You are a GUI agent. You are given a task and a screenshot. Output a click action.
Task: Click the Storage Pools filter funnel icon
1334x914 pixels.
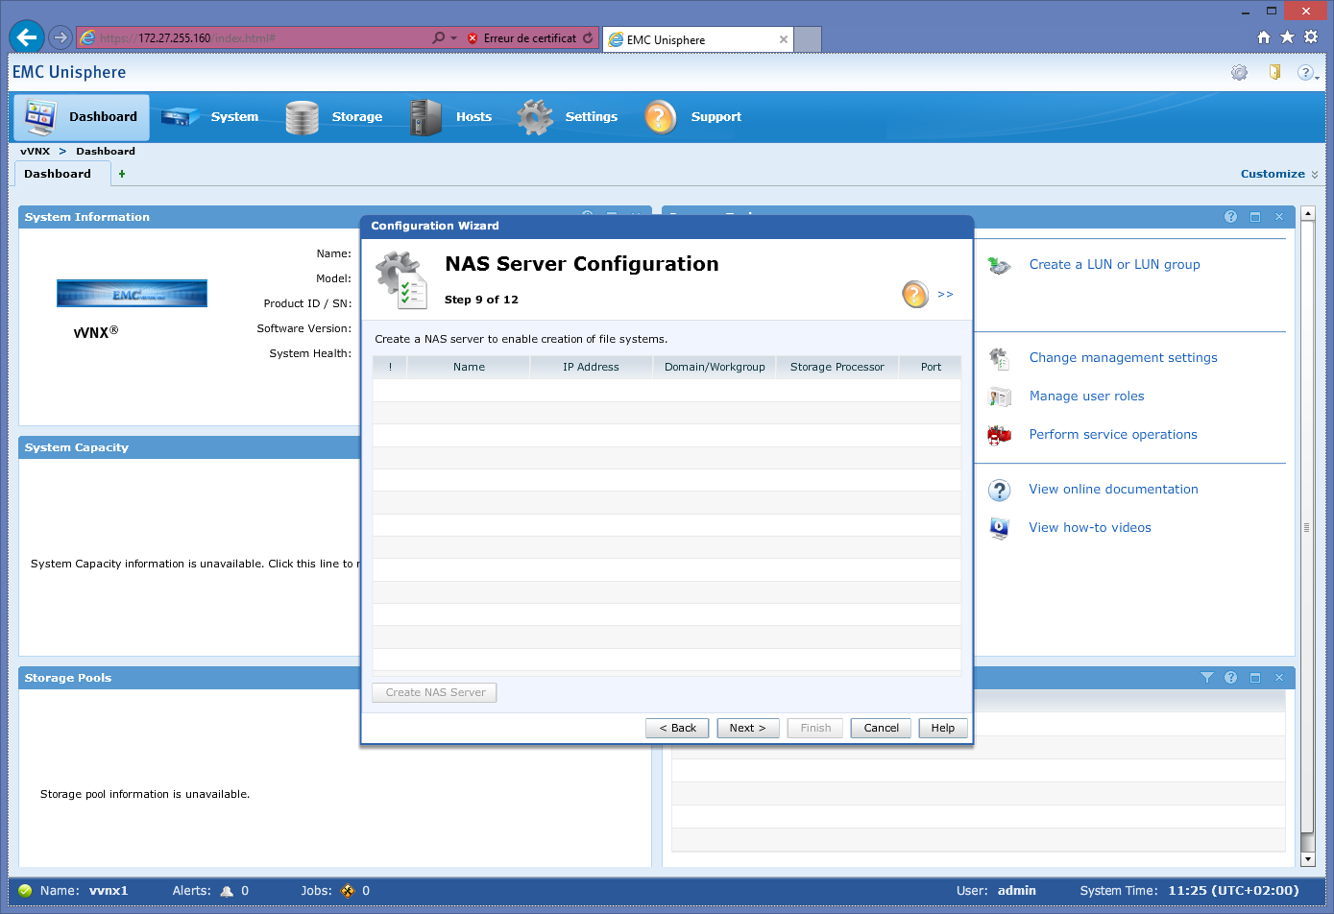[x=1206, y=678]
